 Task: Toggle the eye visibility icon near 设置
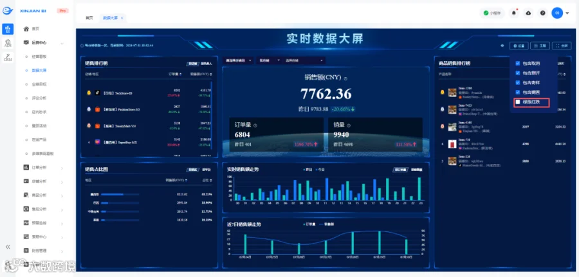click(x=502, y=46)
